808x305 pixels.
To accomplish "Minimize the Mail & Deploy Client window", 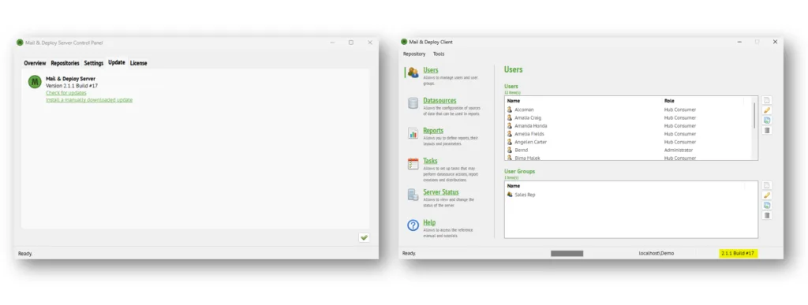I will click(739, 42).
